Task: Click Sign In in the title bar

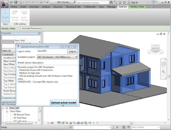Action: 134,2
